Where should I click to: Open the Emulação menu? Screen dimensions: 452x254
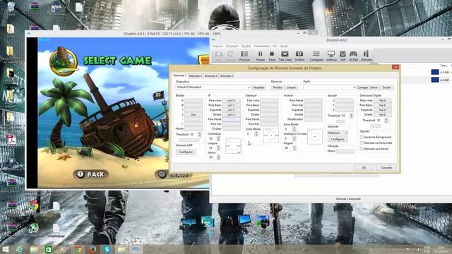click(232, 46)
